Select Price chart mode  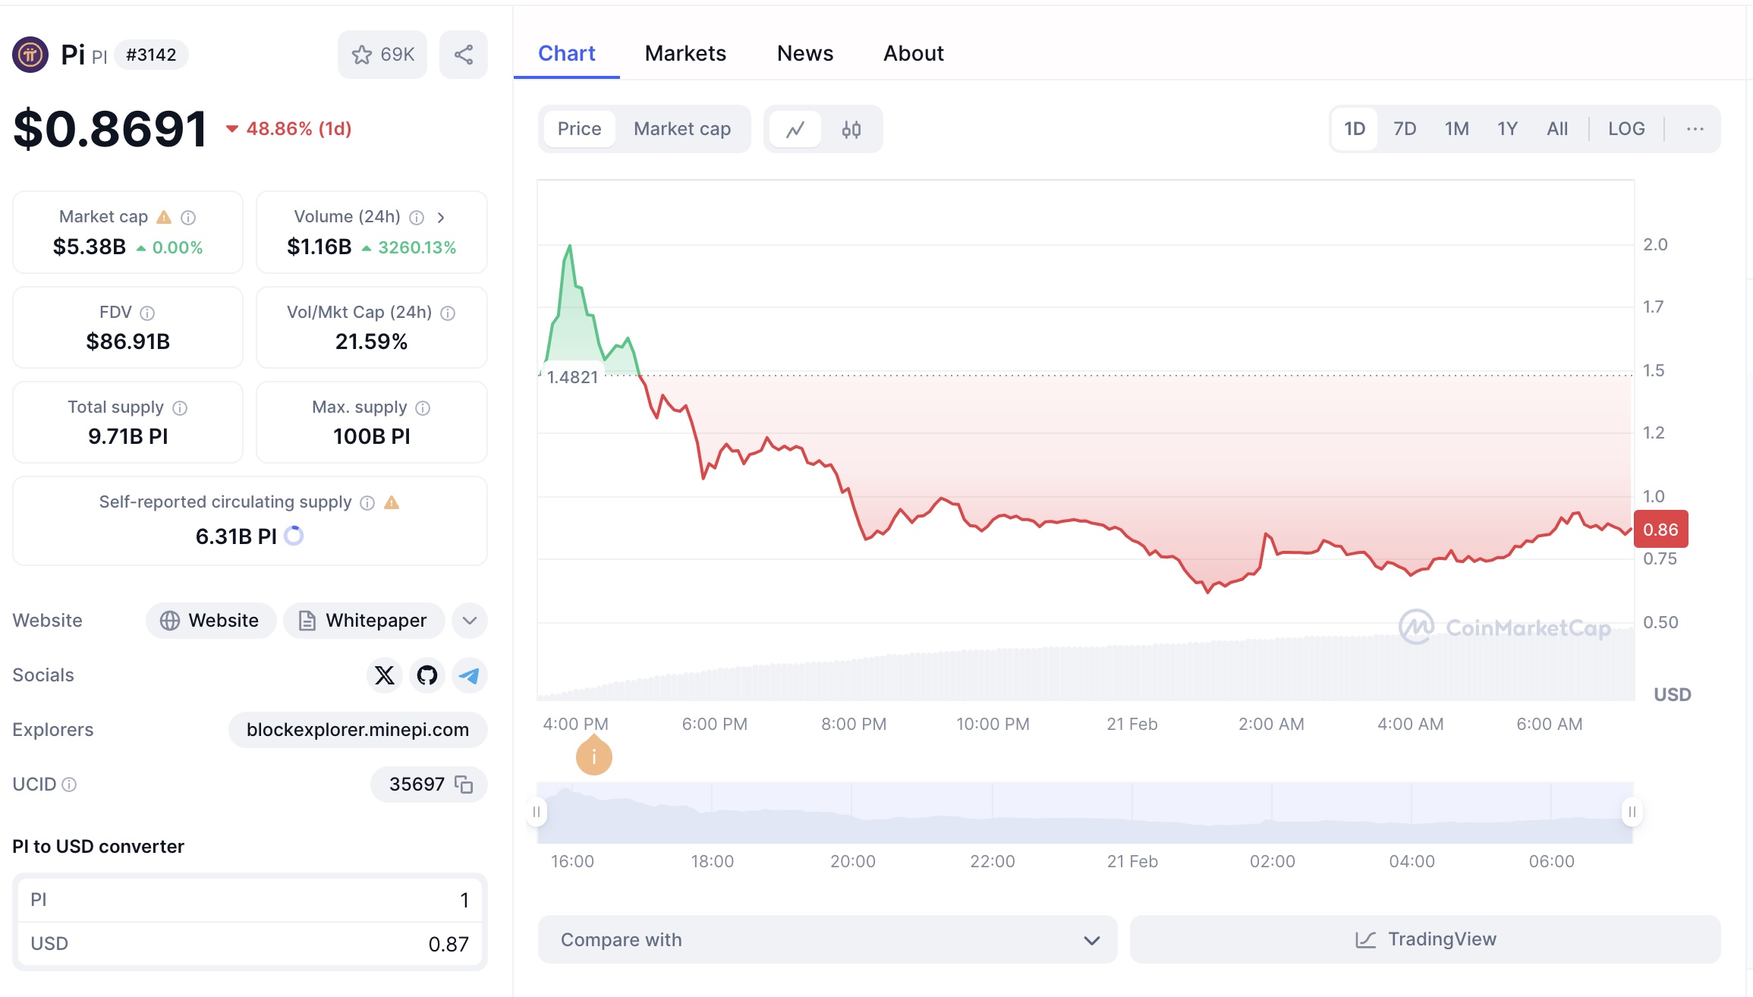(580, 129)
